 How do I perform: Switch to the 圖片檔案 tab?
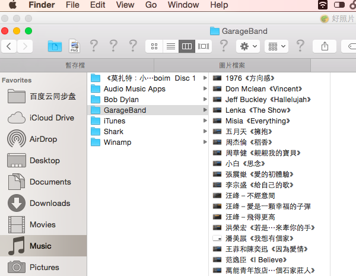click(x=232, y=65)
